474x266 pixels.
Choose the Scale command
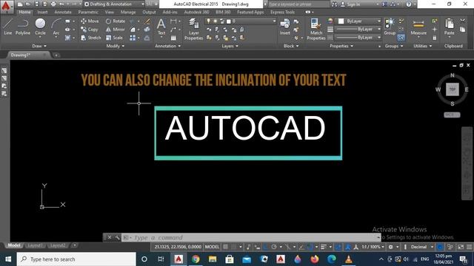114,38
